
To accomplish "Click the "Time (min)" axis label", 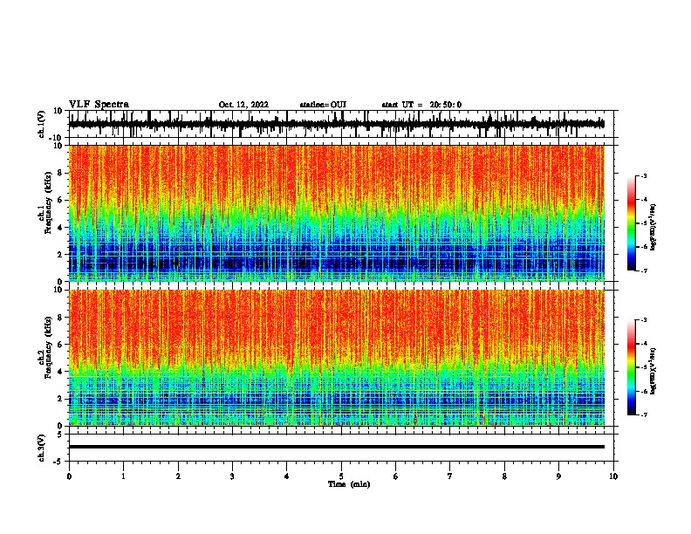I will [x=349, y=484].
